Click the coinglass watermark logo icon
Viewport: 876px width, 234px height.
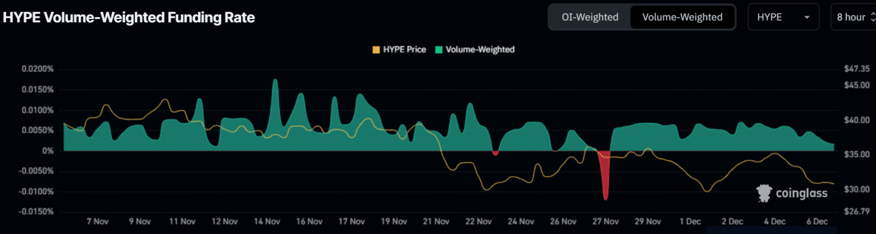point(764,193)
